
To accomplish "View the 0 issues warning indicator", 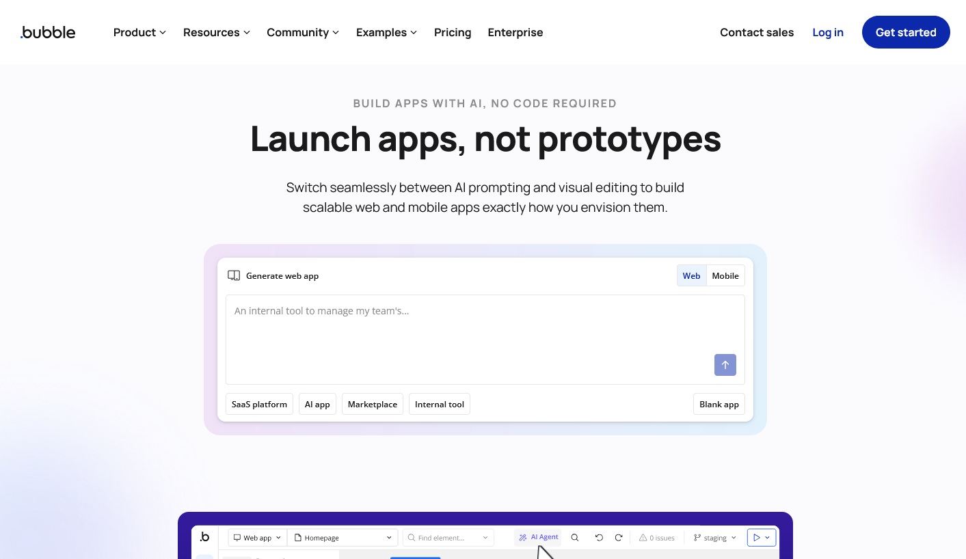I will pos(656,538).
